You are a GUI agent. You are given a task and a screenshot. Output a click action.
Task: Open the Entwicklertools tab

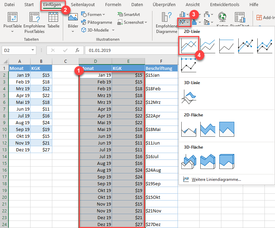(224, 4)
